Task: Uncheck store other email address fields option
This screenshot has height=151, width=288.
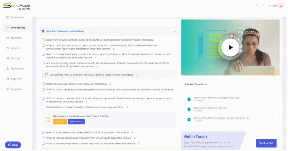Action: 43,132
